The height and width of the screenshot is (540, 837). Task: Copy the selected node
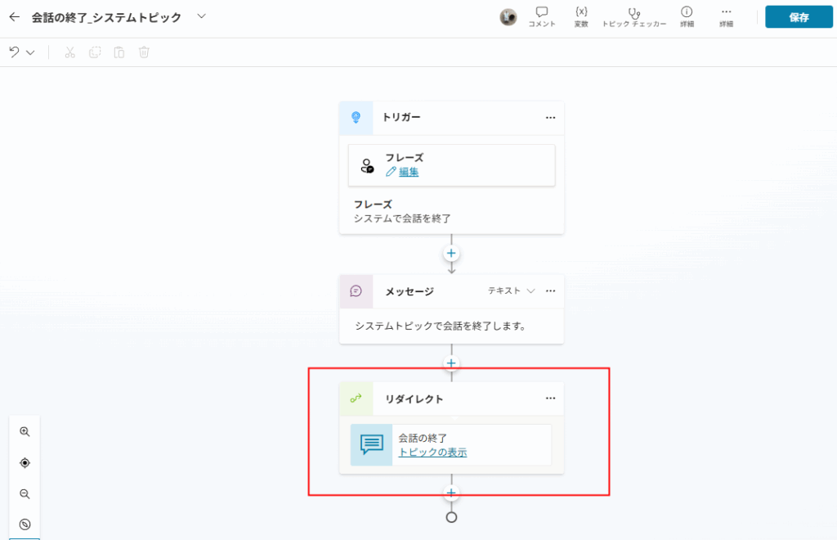pyautogui.click(x=95, y=52)
